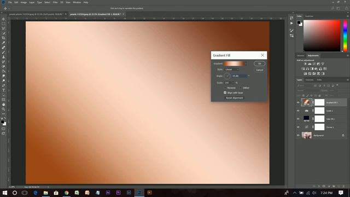The height and width of the screenshot is (197, 350).
Task: Select the Gradient Fill 1 layer thumbnail
Action: coord(306,102)
